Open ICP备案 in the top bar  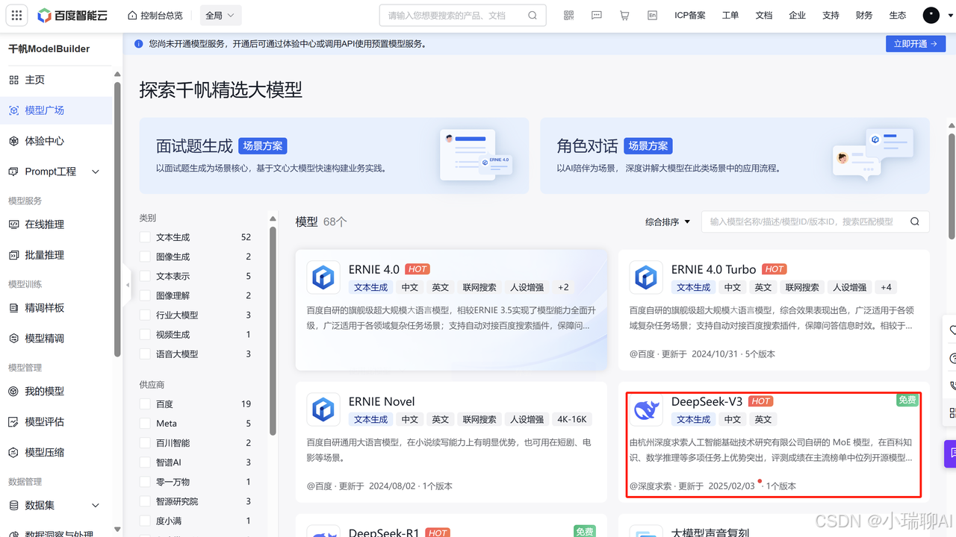click(x=690, y=15)
